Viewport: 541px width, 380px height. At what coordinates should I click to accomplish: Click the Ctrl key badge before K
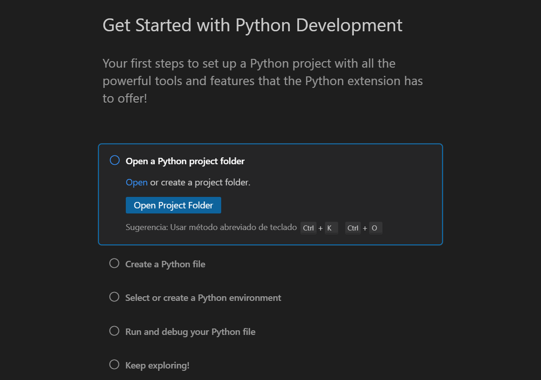308,228
